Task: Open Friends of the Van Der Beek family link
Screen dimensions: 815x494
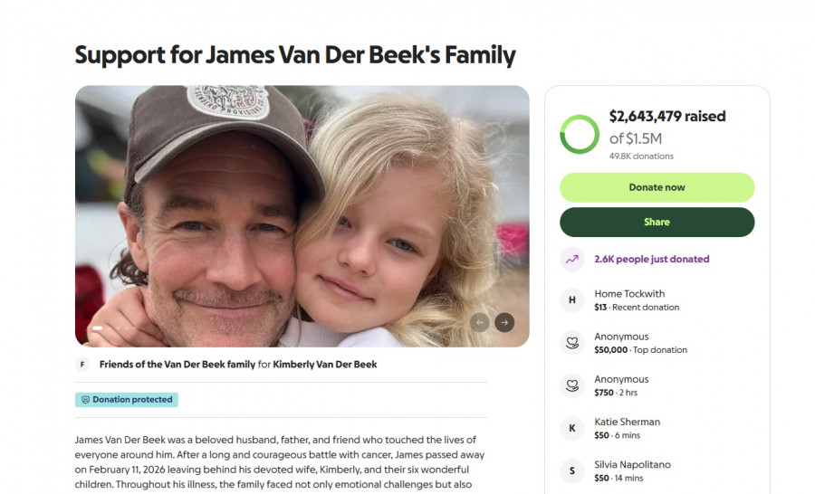Action: 177,365
